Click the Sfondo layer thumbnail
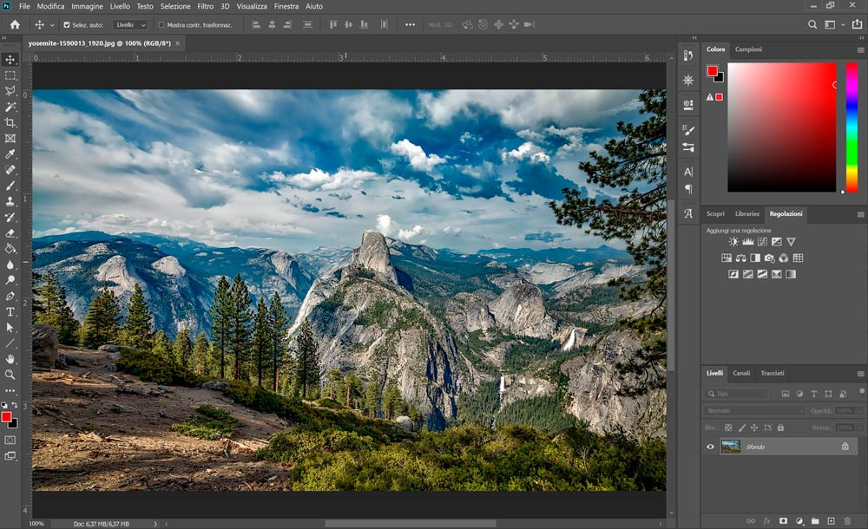 [x=731, y=447]
